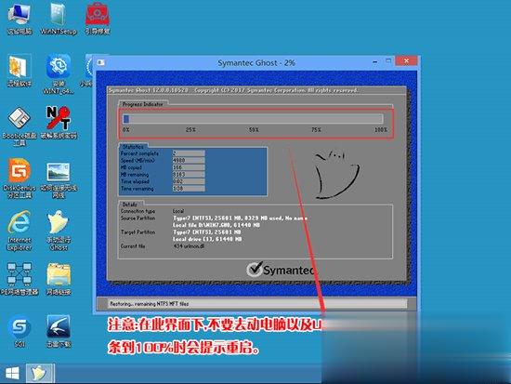Click the Connection type 'Local' text
This screenshot has width=511, height=384.
point(178,211)
